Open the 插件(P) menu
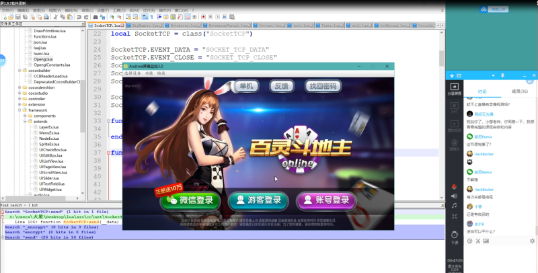This screenshot has height=273, width=538. click(165, 10)
